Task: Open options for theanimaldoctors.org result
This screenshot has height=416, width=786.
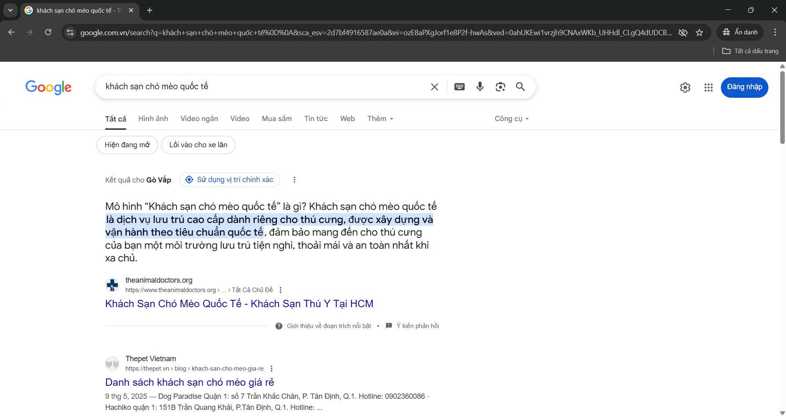Action: coord(281,290)
